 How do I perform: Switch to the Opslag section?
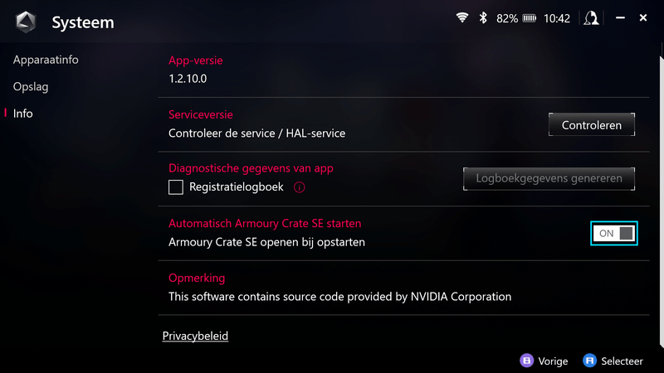[x=30, y=86]
